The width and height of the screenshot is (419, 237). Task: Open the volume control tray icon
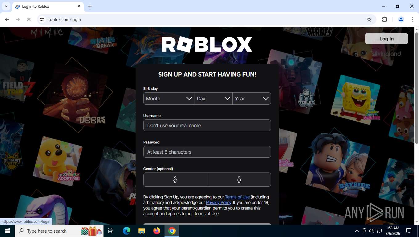[x=372, y=231]
